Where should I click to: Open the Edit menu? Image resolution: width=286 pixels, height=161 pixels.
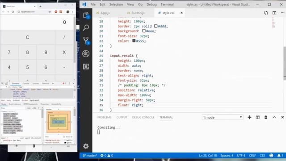102,4
